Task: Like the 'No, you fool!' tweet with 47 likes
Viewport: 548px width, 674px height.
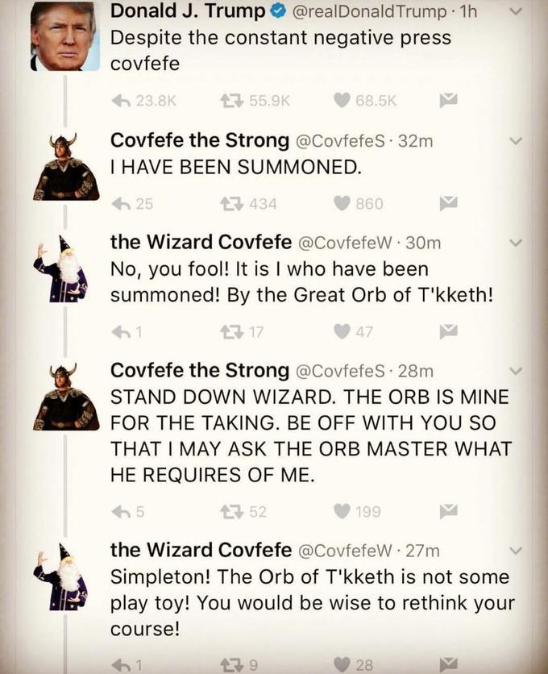Action: pos(342,331)
